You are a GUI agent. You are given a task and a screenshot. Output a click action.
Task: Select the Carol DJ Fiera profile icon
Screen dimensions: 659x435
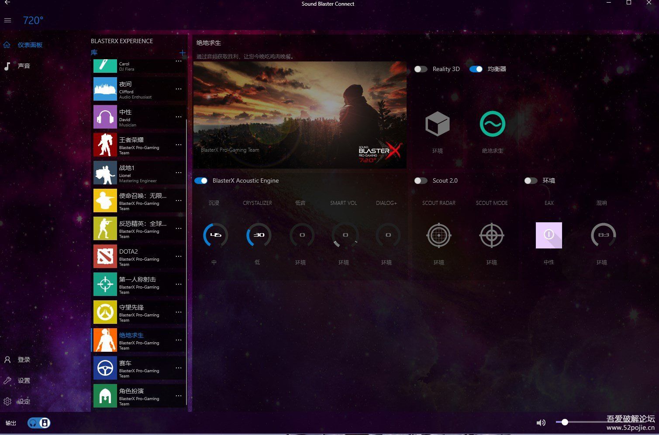[105, 66]
